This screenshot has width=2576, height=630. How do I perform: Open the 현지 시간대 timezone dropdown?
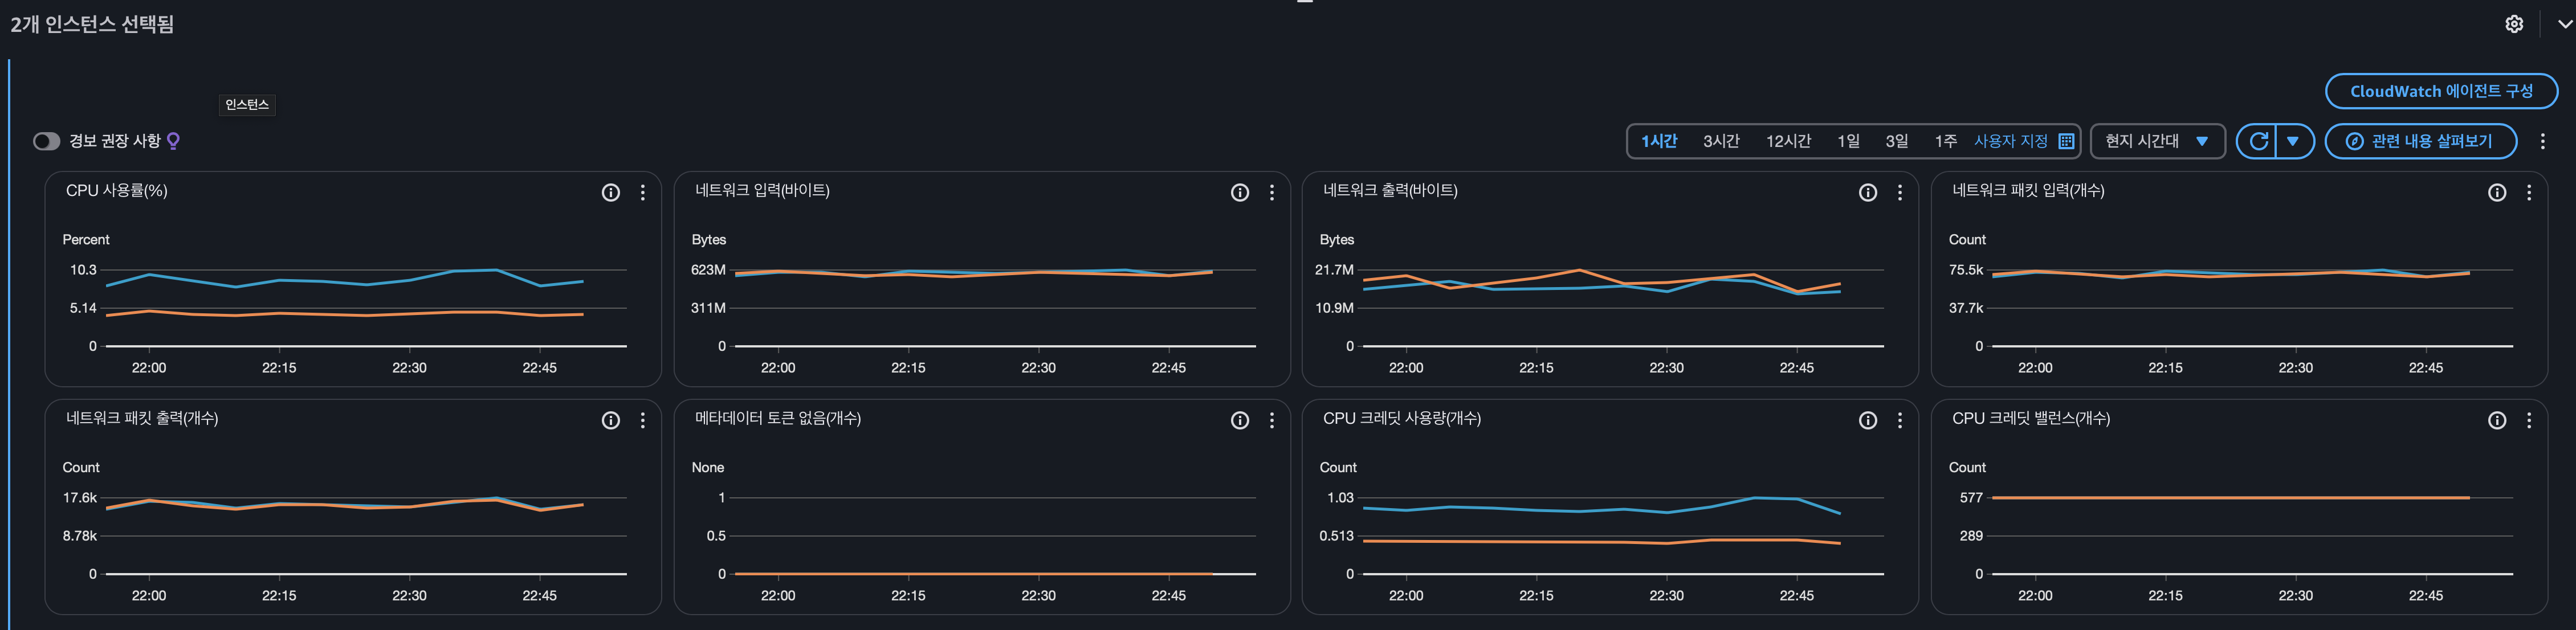pos(2156,141)
